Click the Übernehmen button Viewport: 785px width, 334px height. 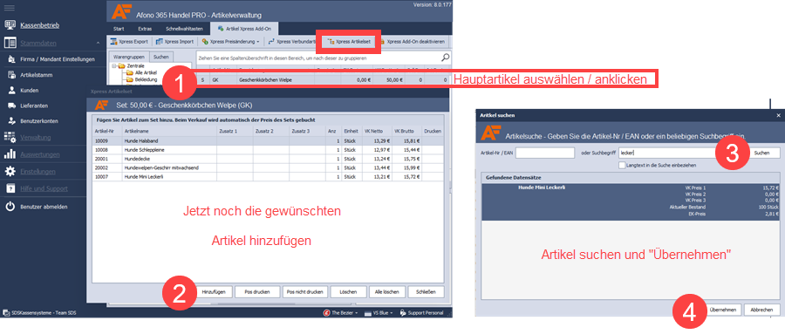(722, 310)
